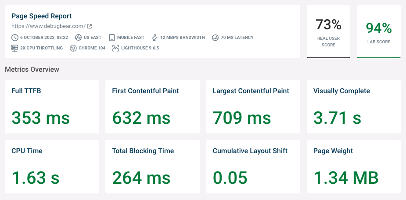
Task: Select the First Contentful Paint card
Action: coord(152,107)
